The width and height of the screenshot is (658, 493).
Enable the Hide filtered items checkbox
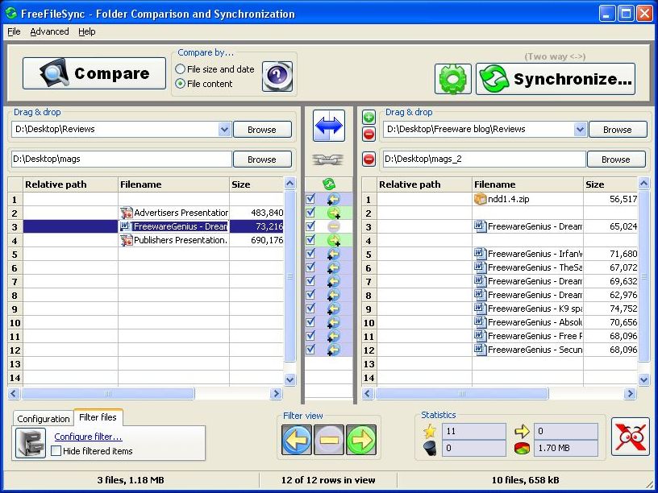coord(56,451)
